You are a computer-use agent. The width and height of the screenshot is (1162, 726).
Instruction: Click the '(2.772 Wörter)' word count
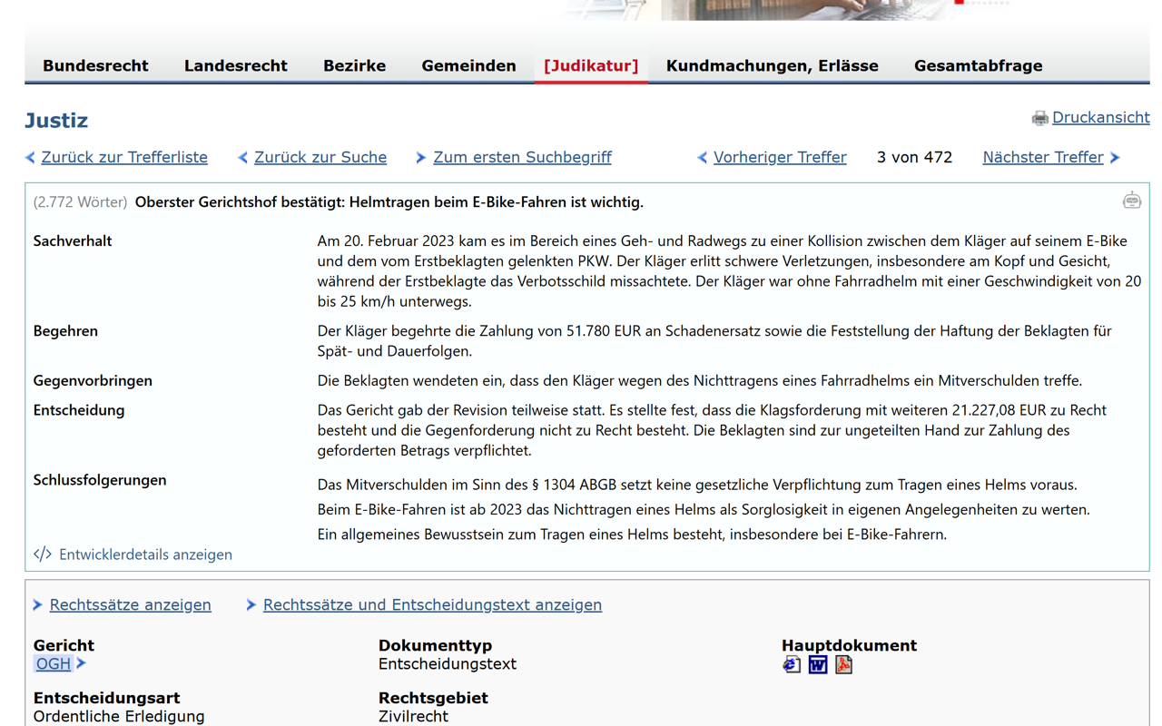click(x=80, y=201)
